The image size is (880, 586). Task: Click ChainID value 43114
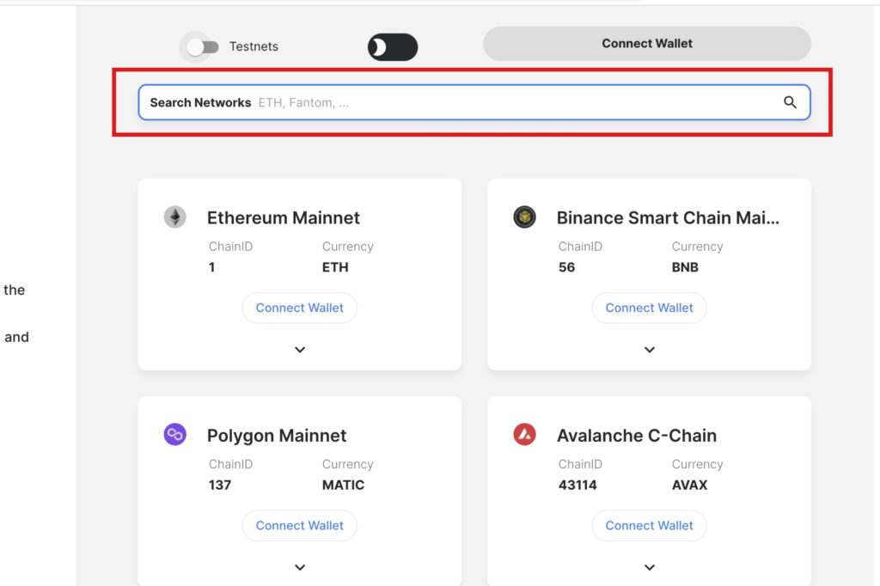pos(577,485)
